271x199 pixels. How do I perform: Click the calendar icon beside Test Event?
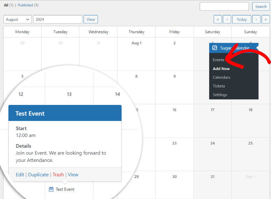point(51,189)
